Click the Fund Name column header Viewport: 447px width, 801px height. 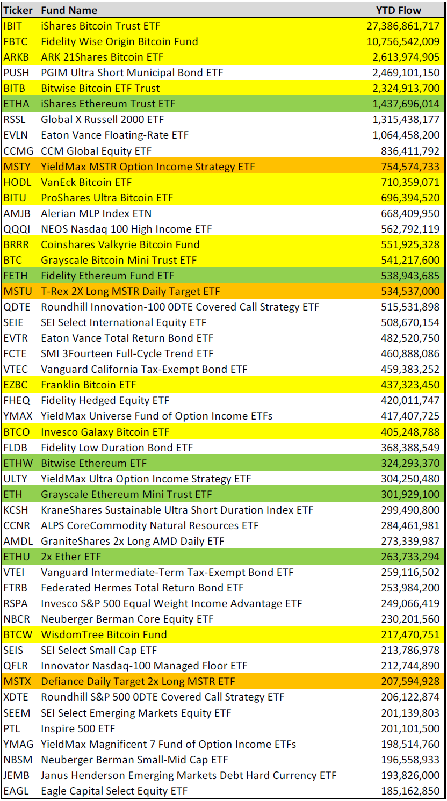[x=69, y=10]
